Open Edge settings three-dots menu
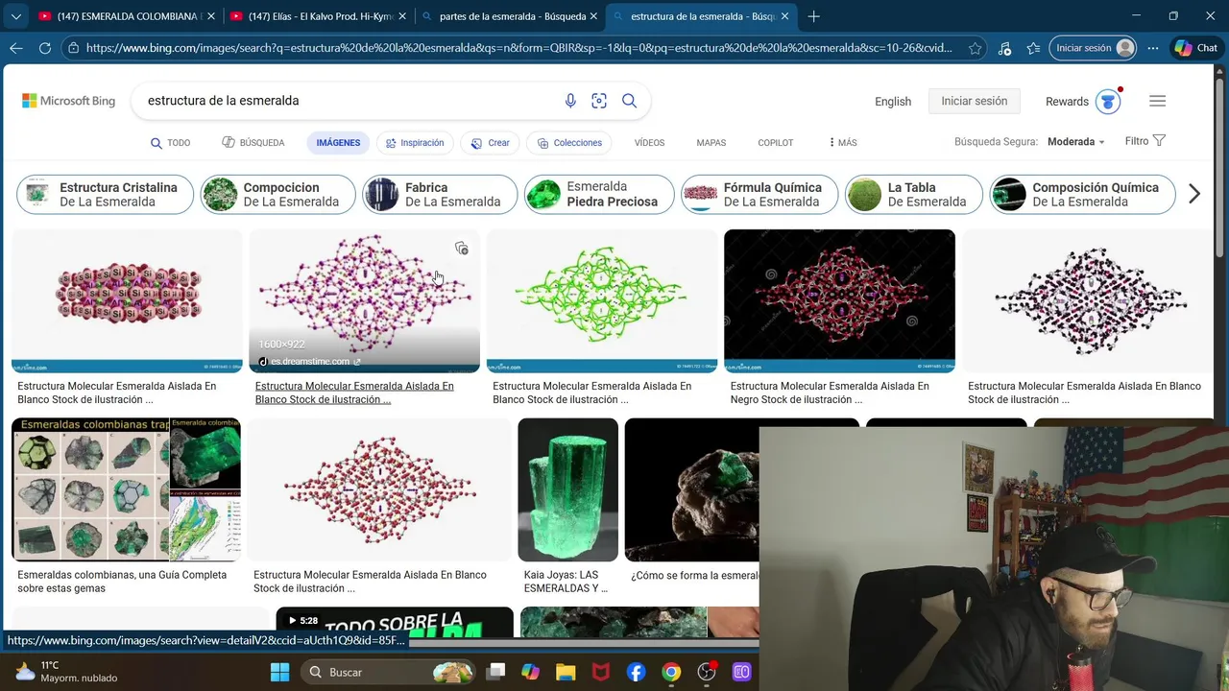Viewport: 1229px width, 691px height. click(1154, 48)
